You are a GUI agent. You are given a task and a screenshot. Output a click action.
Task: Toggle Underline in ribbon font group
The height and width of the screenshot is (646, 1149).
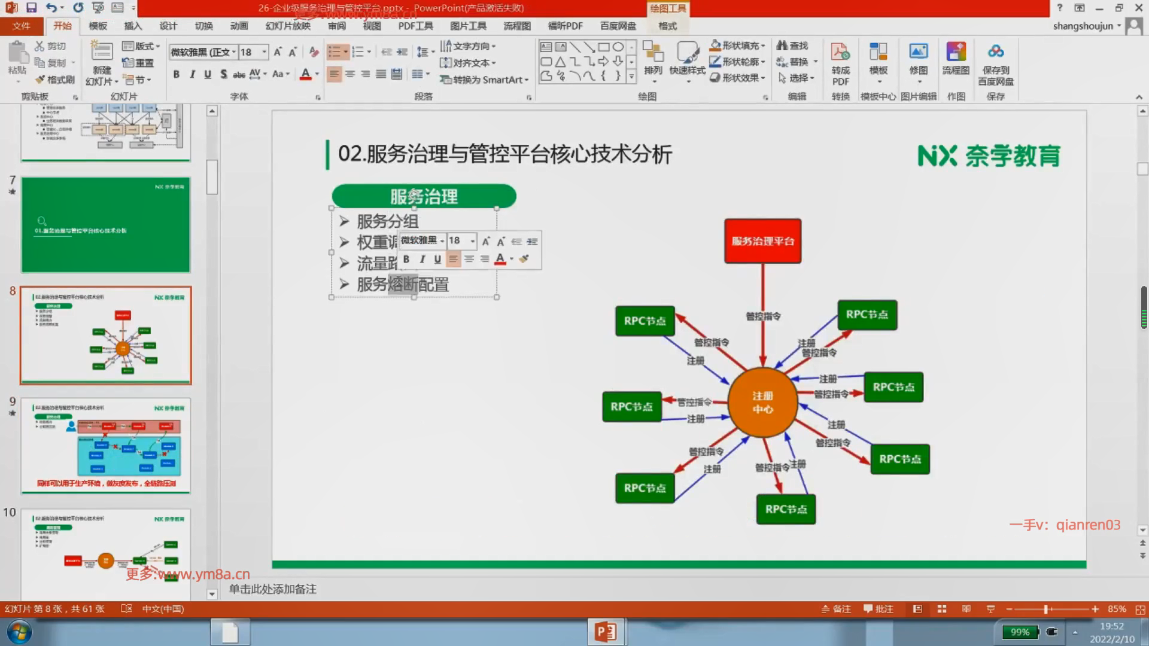coord(208,74)
